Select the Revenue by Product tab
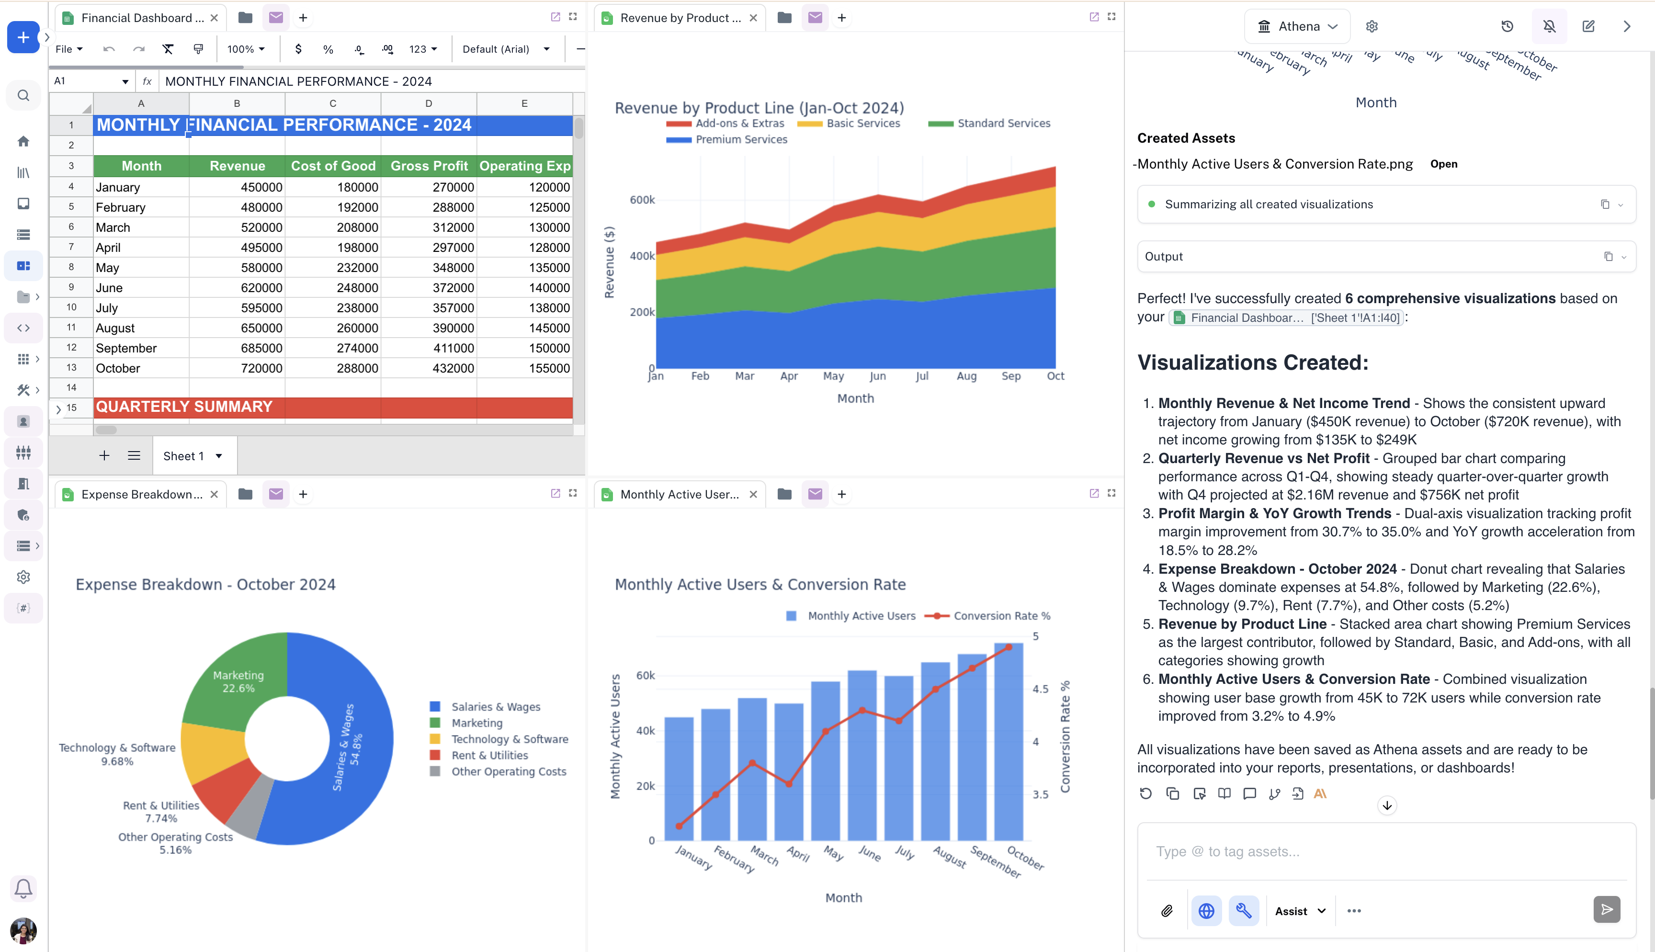The height and width of the screenshot is (952, 1655). pos(680,18)
